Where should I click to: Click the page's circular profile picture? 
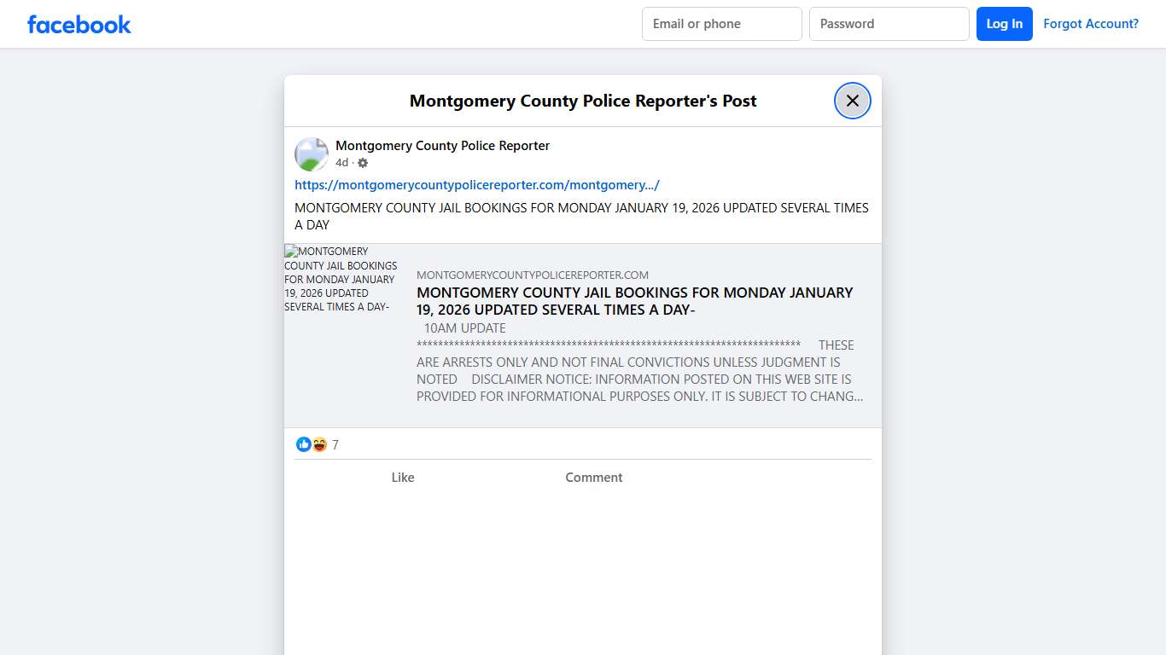(x=311, y=154)
